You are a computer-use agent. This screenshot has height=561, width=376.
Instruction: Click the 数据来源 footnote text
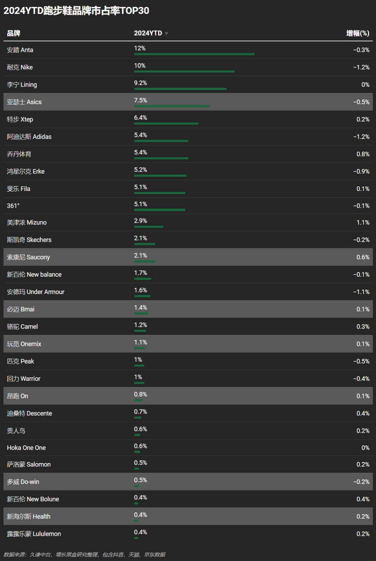click(x=84, y=554)
